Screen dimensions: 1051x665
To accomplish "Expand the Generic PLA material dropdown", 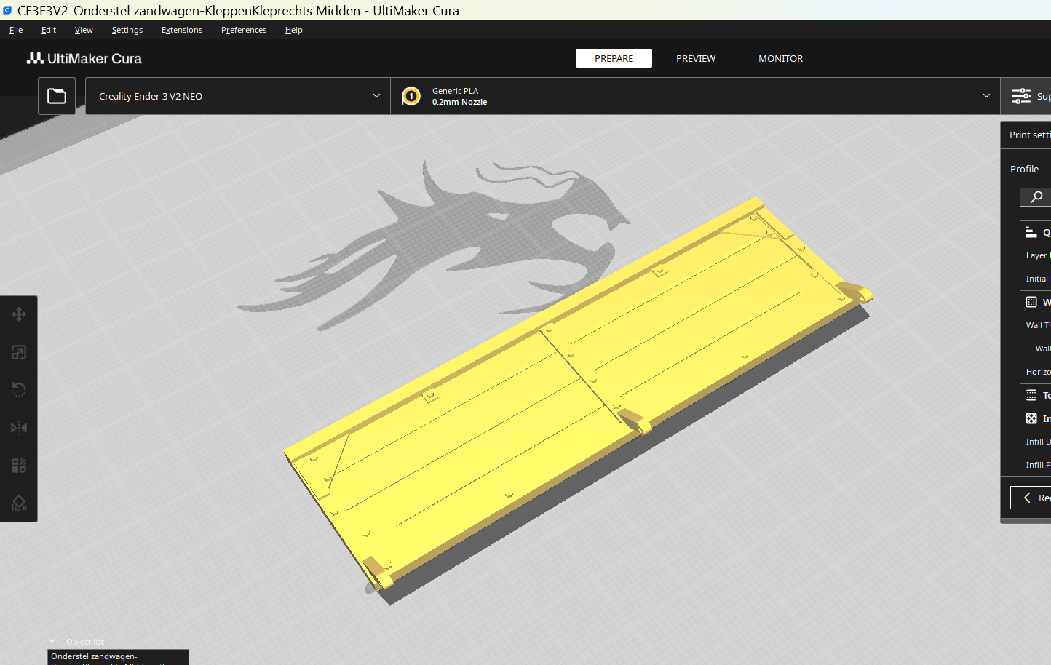I will (x=695, y=96).
